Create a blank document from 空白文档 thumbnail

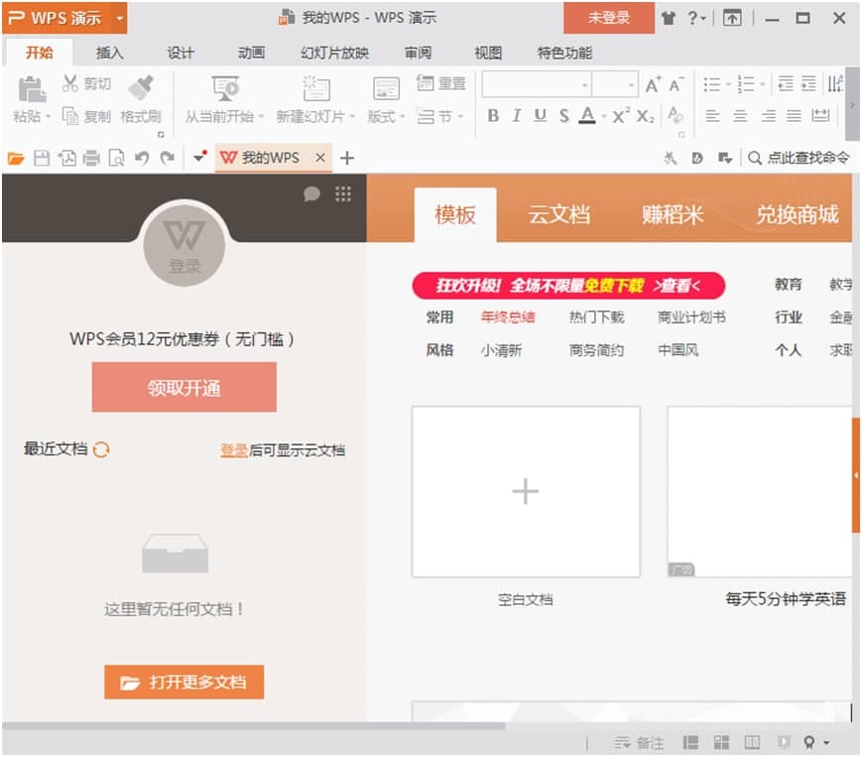point(525,491)
